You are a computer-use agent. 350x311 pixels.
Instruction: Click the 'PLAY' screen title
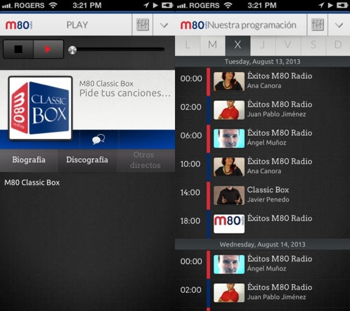[x=77, y=25]
